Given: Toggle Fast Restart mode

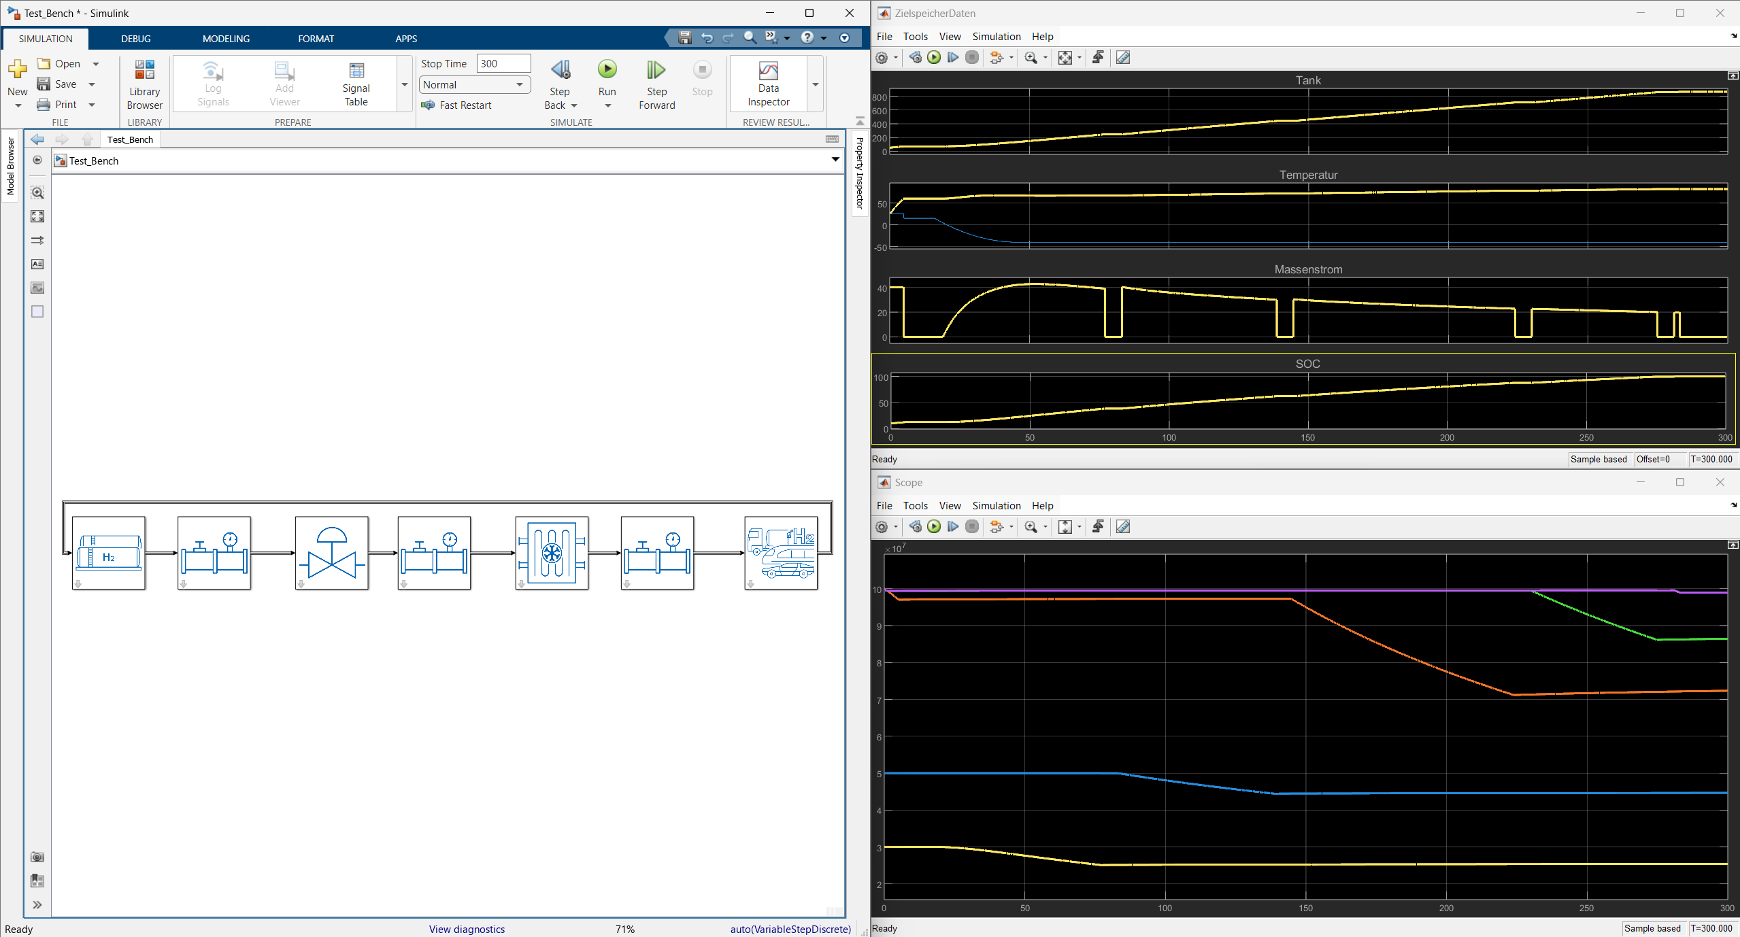Looking at the screenshot, I should click(456, 105).
